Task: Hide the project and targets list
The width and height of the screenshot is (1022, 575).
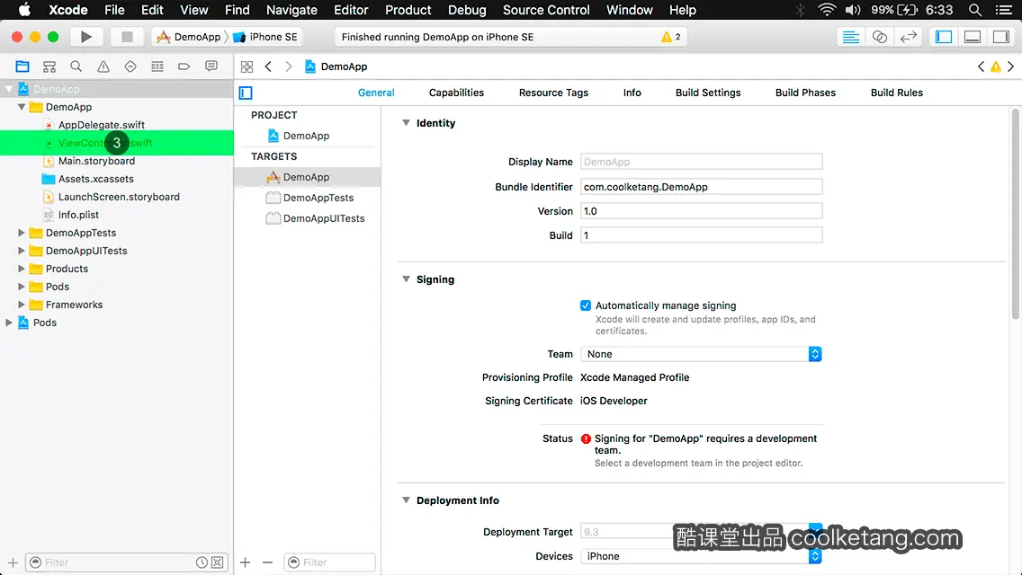Action: 246,93
